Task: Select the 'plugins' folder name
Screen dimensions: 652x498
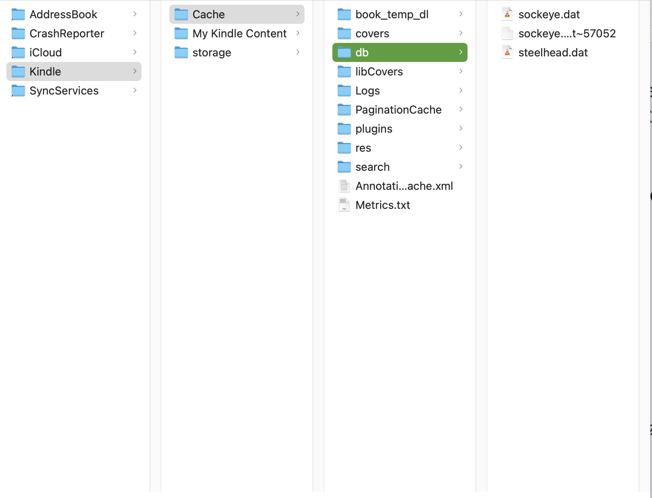Action: [x=374, y=129]
